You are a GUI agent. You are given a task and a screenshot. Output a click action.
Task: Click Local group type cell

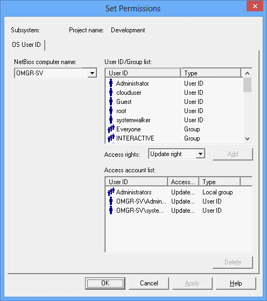[217, 192]
